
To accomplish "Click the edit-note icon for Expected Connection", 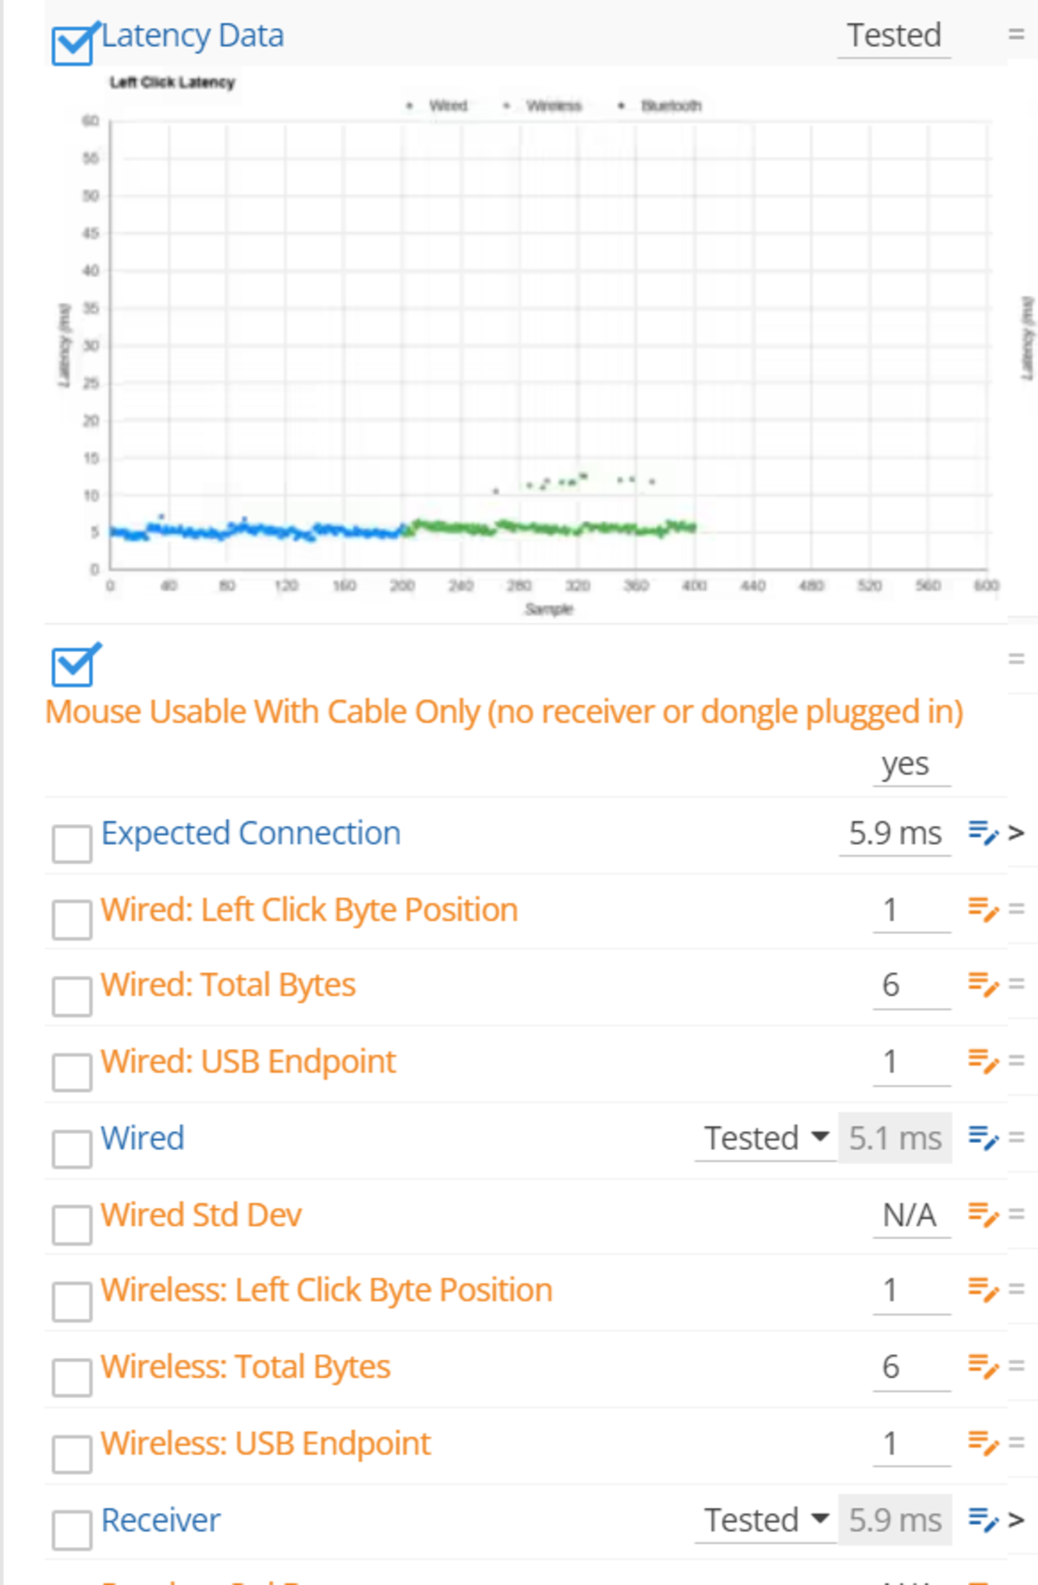I will point(983,832).
